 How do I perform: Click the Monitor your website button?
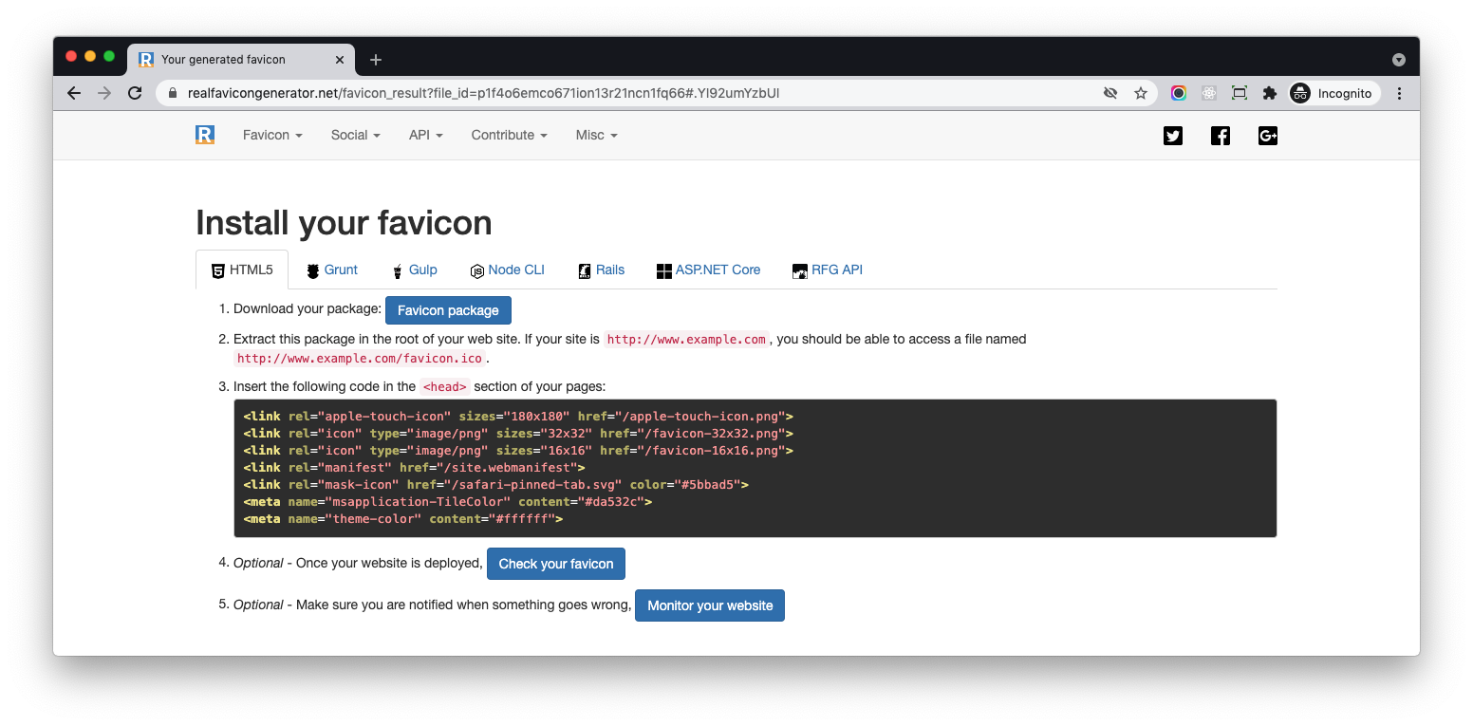(709, 605)
